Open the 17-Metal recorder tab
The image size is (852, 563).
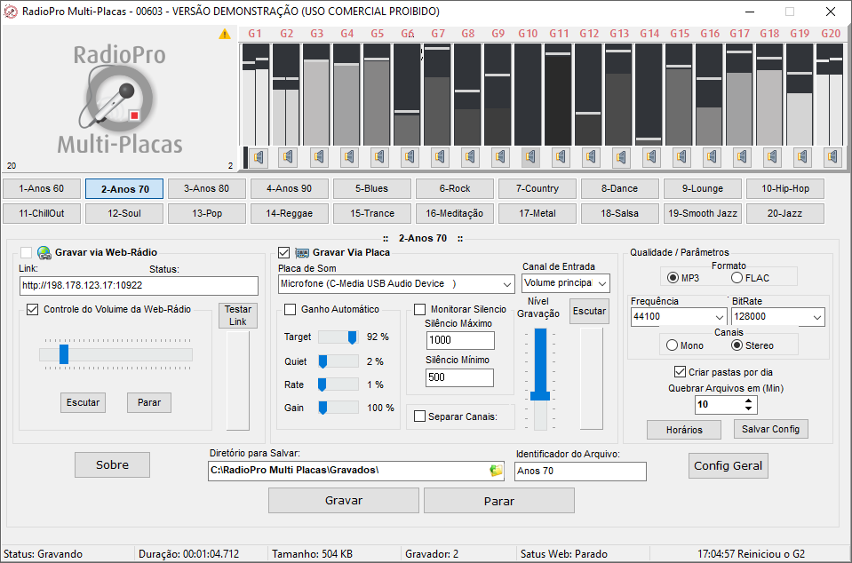point(537,213)
